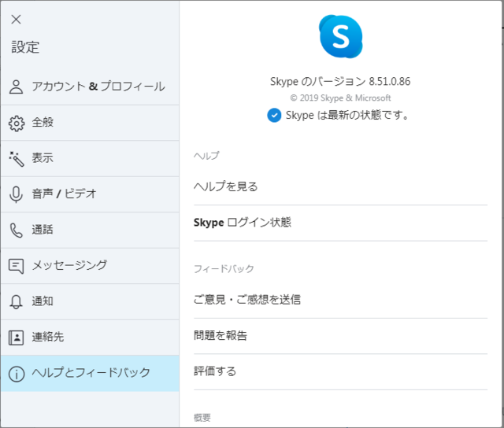Click 評価する to rate Skype

[341, 372]
